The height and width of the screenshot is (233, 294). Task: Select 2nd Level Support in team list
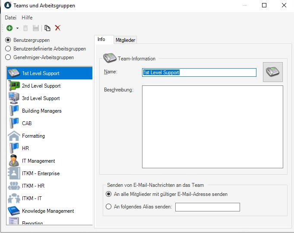point(50,86)
